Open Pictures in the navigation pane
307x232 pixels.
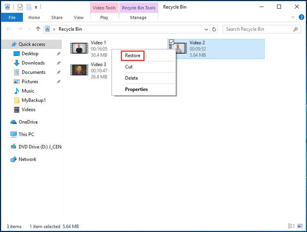coord(30,82)
